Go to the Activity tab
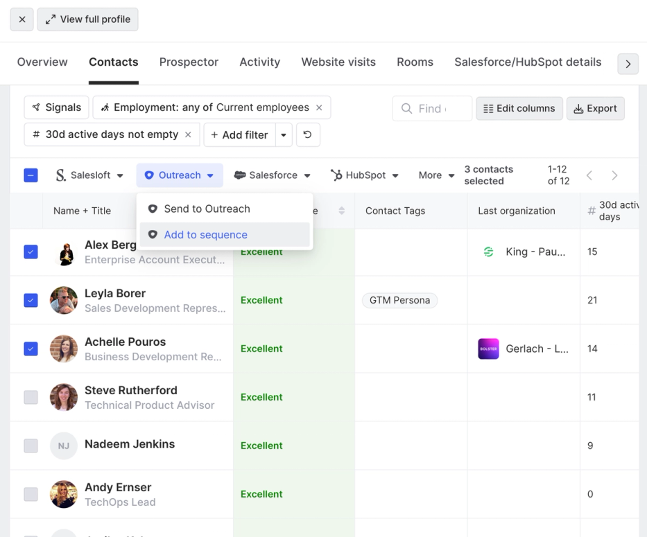 pyautogui.click(x=259, y=62)
